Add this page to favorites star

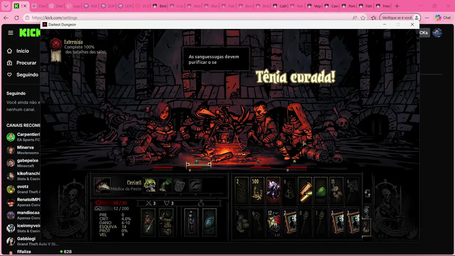(363, 18)
